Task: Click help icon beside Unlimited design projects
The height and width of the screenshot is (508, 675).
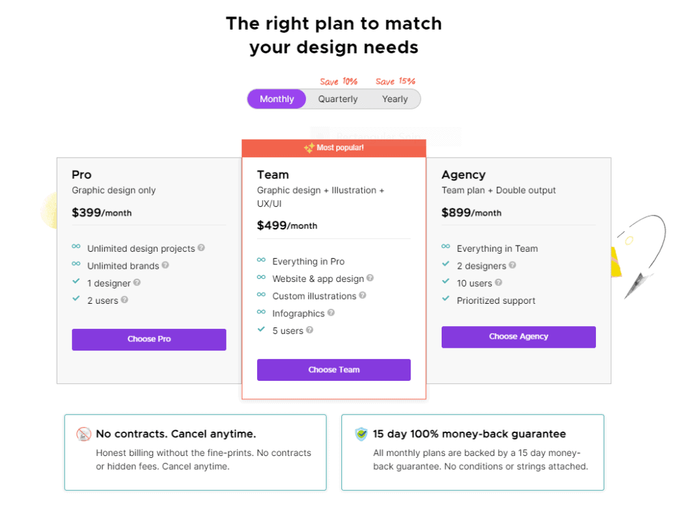Action: tap(201, 248)
